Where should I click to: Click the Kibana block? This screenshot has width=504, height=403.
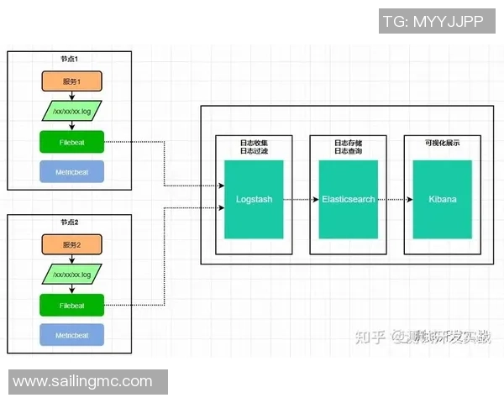coord(442,200)
